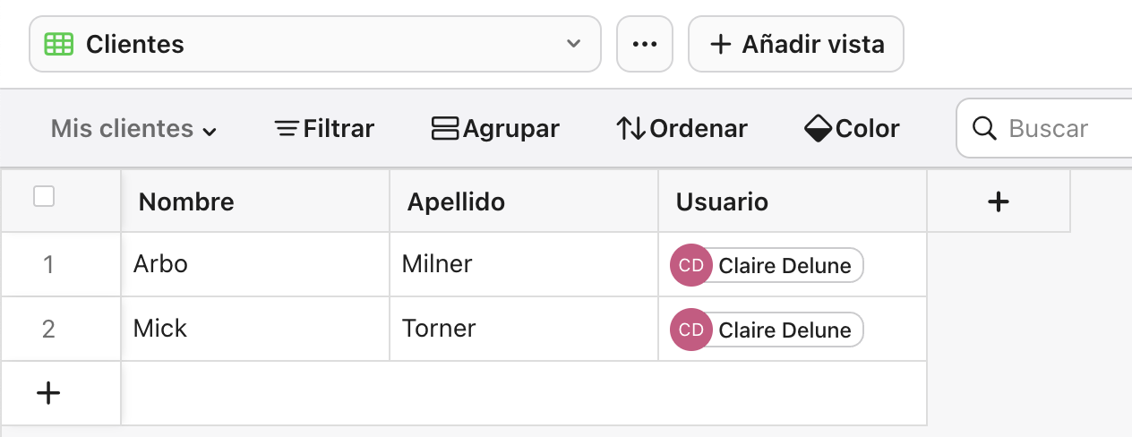The height and width of the screenshot is (437, 1132).
Task: Select the Arbo name cell
Action: [255, 264]
